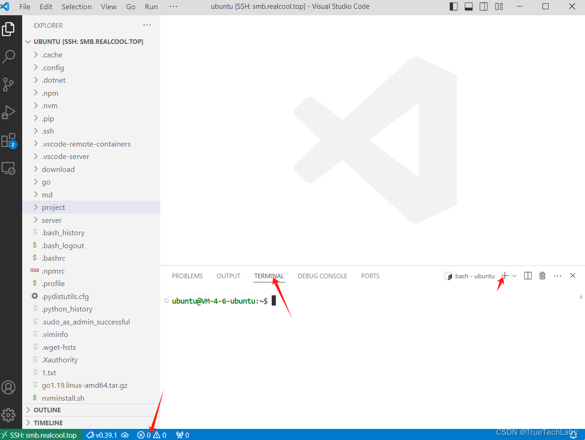Expand the download folder

coord(91,169)
